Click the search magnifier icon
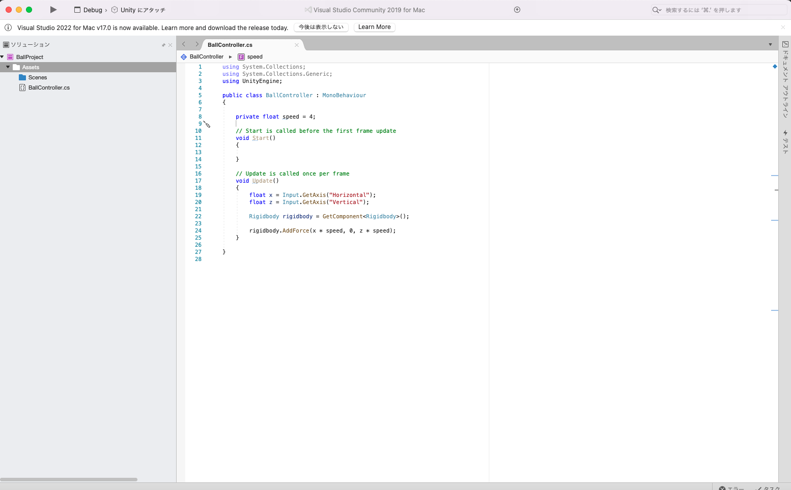The height and width of the screenshot is (490, 791). [656, 10]
